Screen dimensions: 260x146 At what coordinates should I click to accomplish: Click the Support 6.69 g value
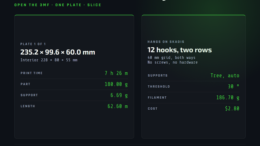point(119,95)
